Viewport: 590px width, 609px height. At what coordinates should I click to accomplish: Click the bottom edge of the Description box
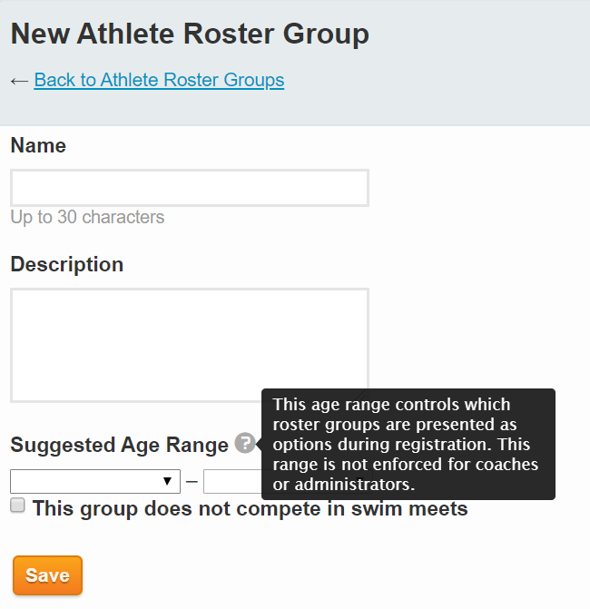click(x=136, y=401)
